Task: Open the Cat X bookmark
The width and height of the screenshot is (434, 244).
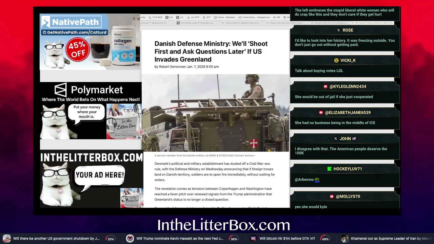Action: point(169,17)
